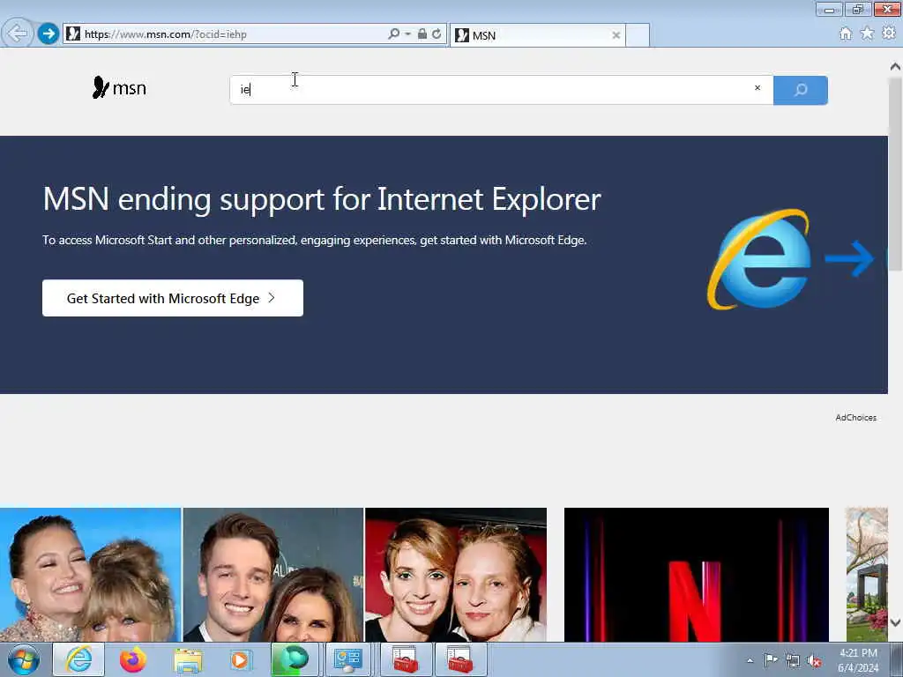Click the scrollbar up arrow

895,67
